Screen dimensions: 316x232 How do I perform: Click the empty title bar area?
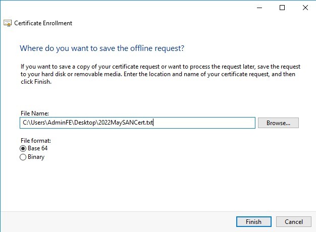(x=126, y=8)
